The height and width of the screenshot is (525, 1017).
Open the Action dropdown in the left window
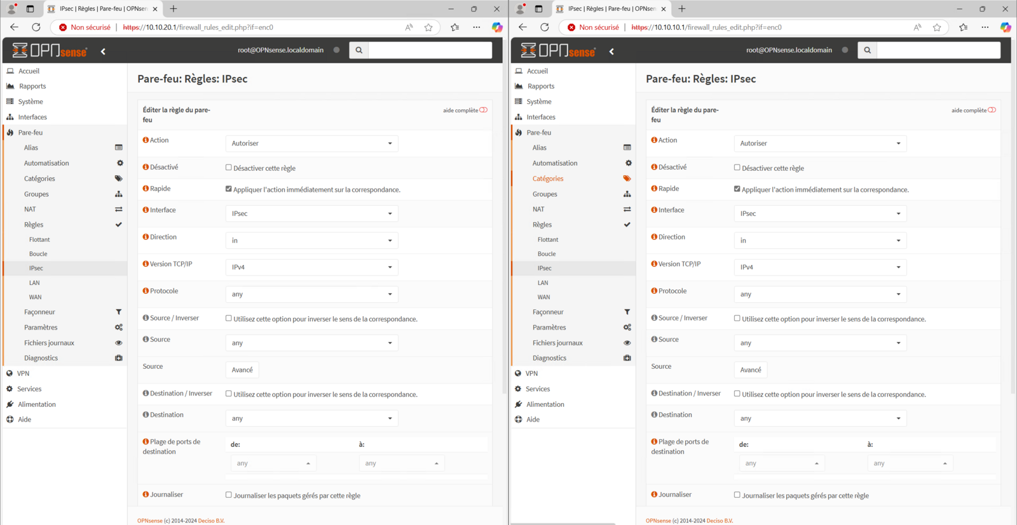pos(311,143)
